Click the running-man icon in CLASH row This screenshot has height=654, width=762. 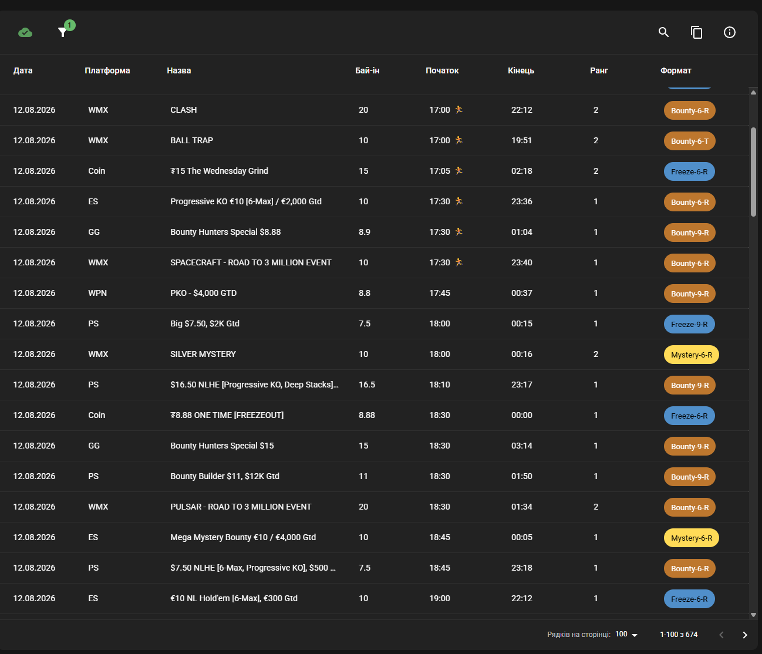459,109
